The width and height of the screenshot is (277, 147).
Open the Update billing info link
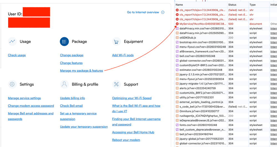pyautogui.click(x=72, y=98)
